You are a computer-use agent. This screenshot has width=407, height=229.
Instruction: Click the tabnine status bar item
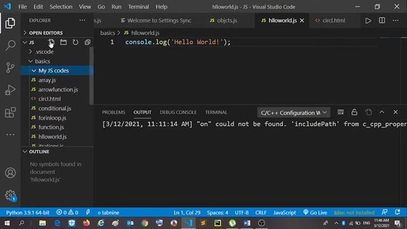109,212
